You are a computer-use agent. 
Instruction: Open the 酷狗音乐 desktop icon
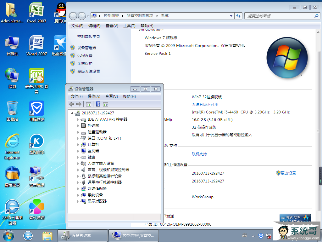pyautogui.click(x=36, y=144)
